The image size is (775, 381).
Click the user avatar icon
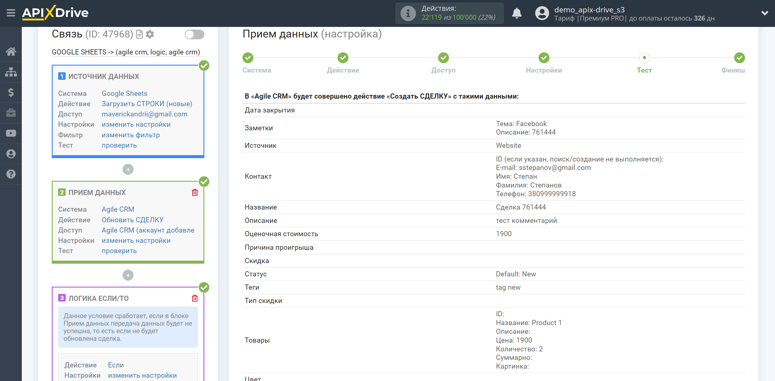point(542,13)
